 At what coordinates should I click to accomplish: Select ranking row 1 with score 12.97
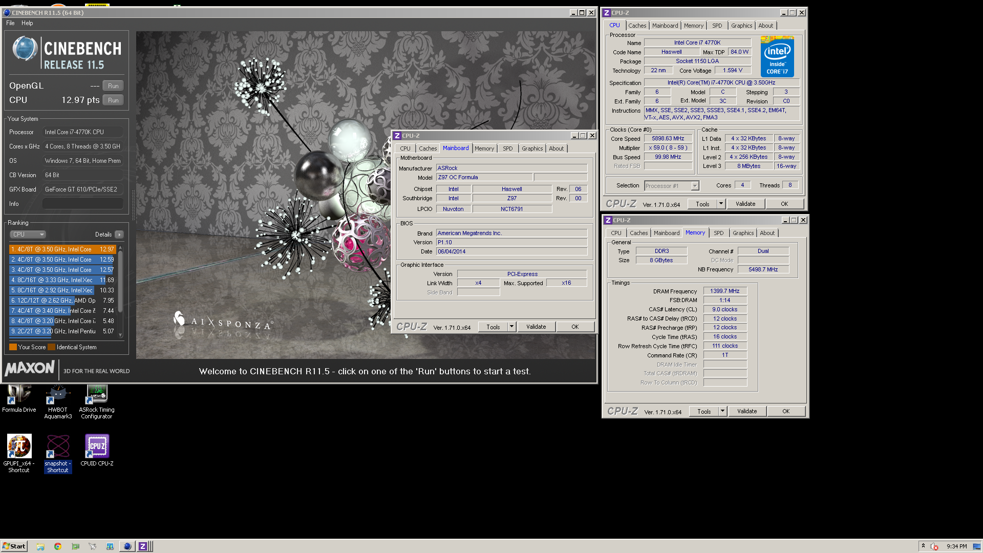[x=62, y=249]
